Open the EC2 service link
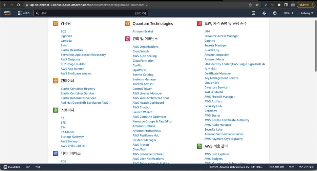The width and height of the screenshot is (317, 171). 63,31
